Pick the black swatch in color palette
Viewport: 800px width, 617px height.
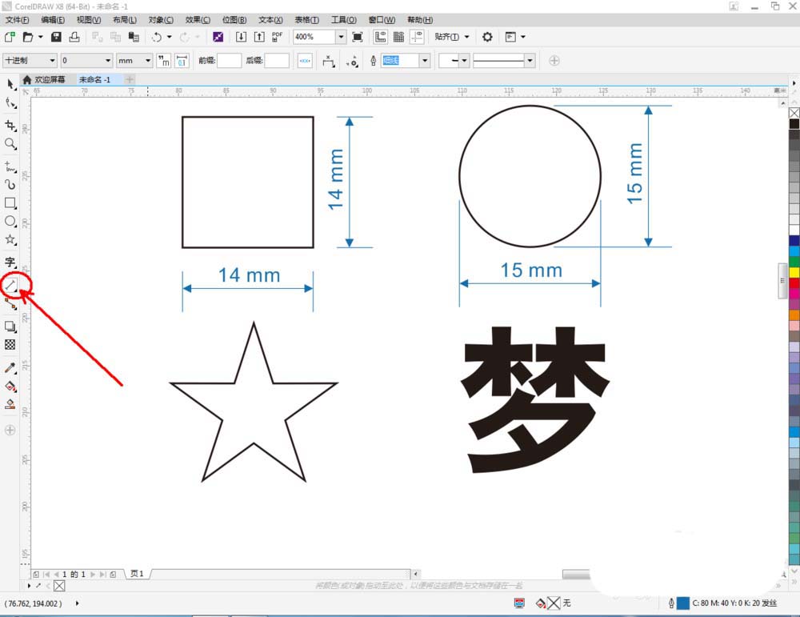794,123
